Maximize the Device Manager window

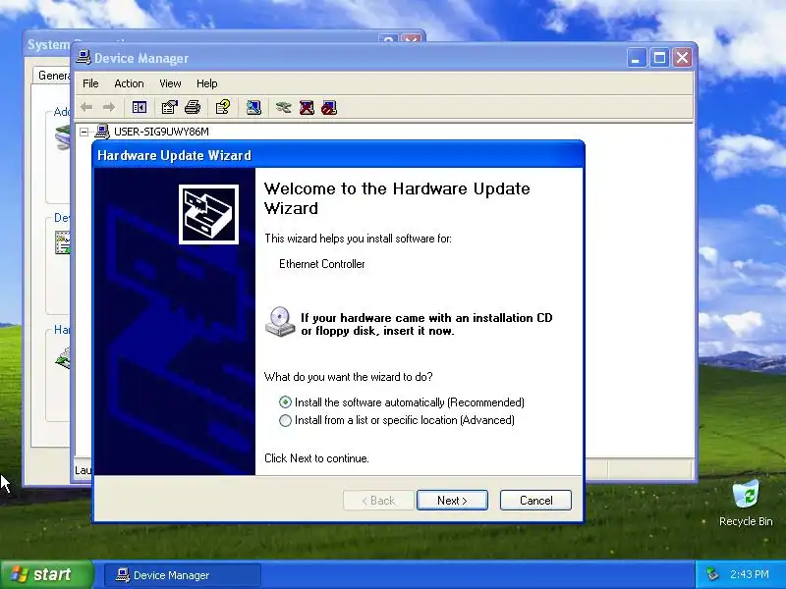659,58
